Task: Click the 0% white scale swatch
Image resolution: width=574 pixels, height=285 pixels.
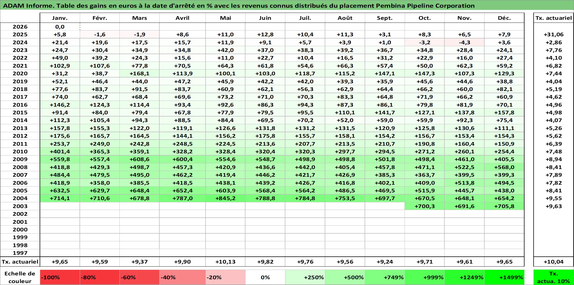Action: pos(265,277)
